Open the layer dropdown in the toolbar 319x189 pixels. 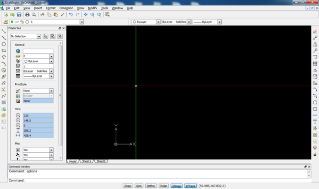81,22
